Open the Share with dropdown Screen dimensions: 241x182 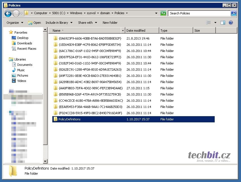[x=87, y=23]
